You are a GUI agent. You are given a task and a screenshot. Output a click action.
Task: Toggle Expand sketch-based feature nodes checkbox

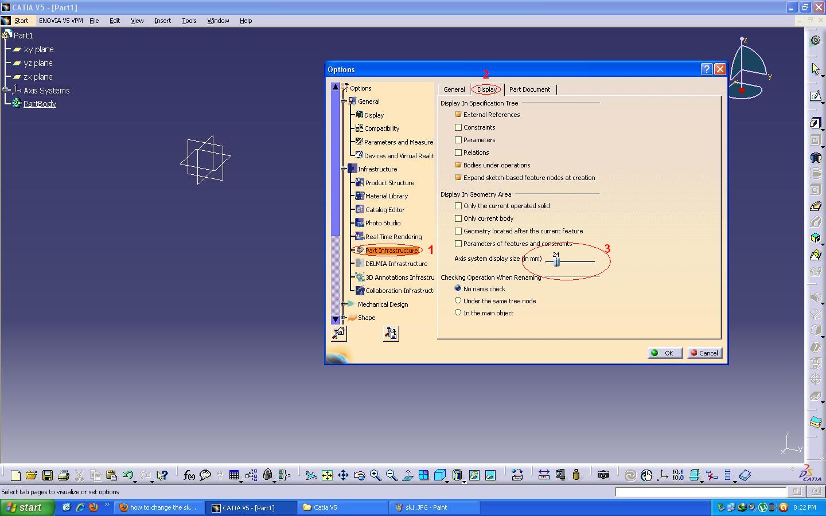tap(458, 178)
